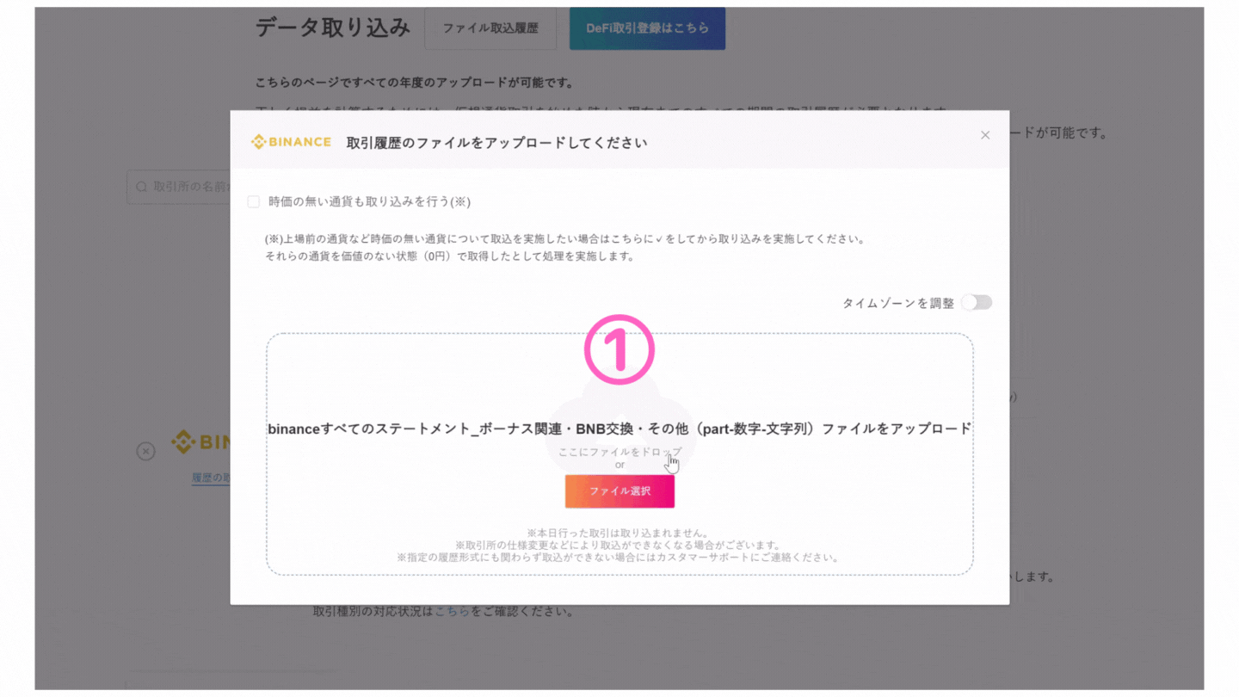The image size is (1239, 697).
Task: Click the search magnifier icon
Action: pyautogui.click(x=142, y=186)
